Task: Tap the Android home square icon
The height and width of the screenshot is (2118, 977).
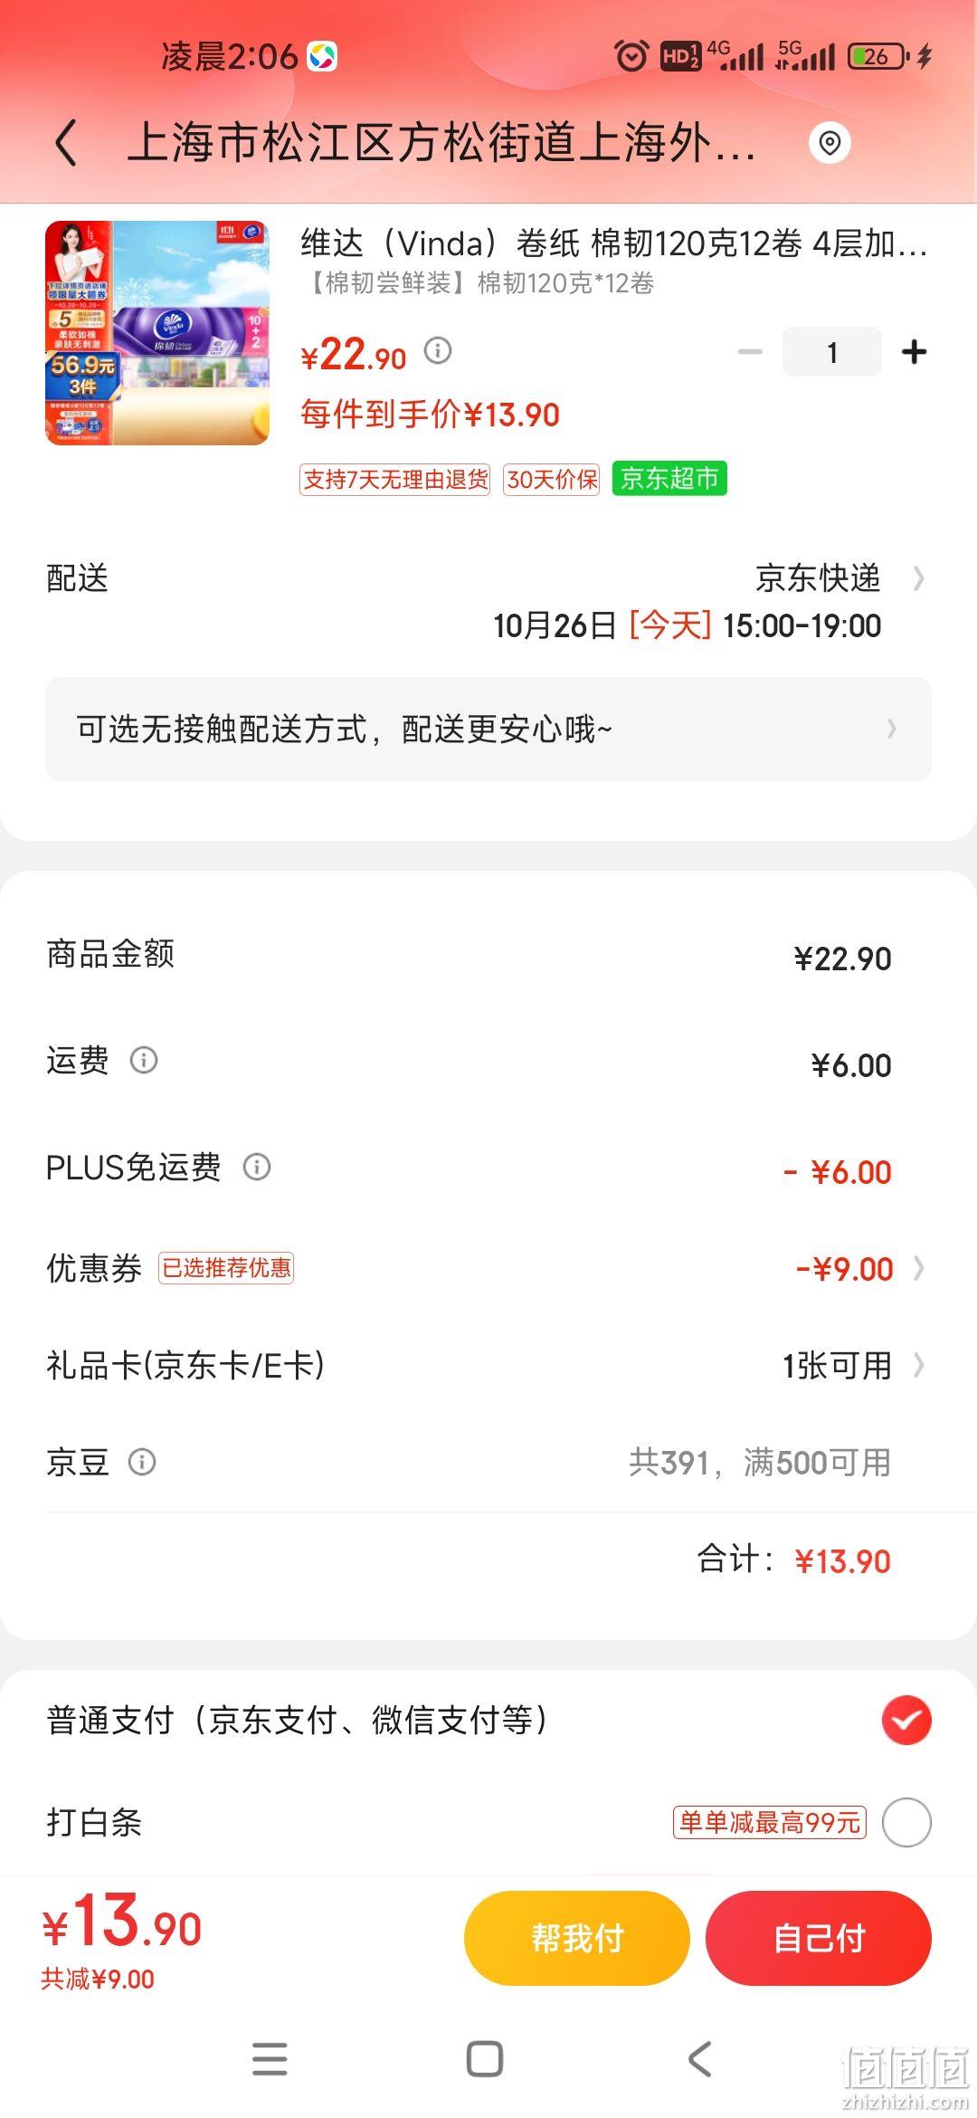Action: point(485,2059)
